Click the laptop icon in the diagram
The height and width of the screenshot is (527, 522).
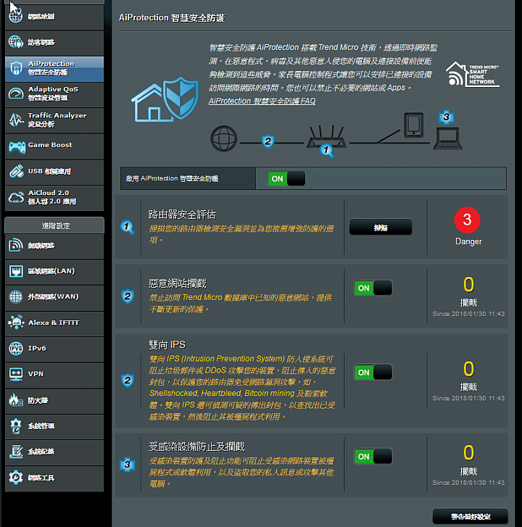coord(448,138)
